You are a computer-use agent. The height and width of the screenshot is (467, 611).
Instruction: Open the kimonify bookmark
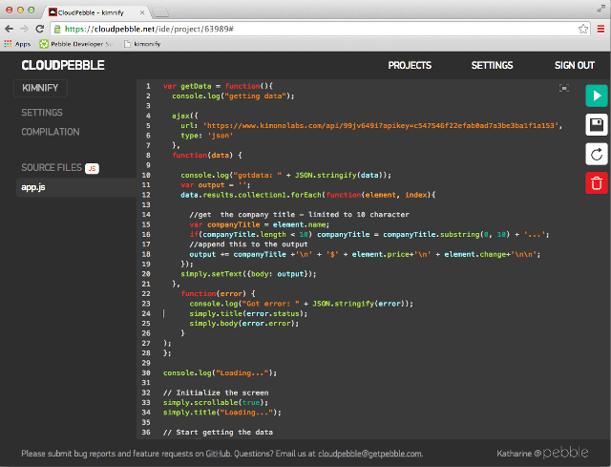tap(141, 44)
